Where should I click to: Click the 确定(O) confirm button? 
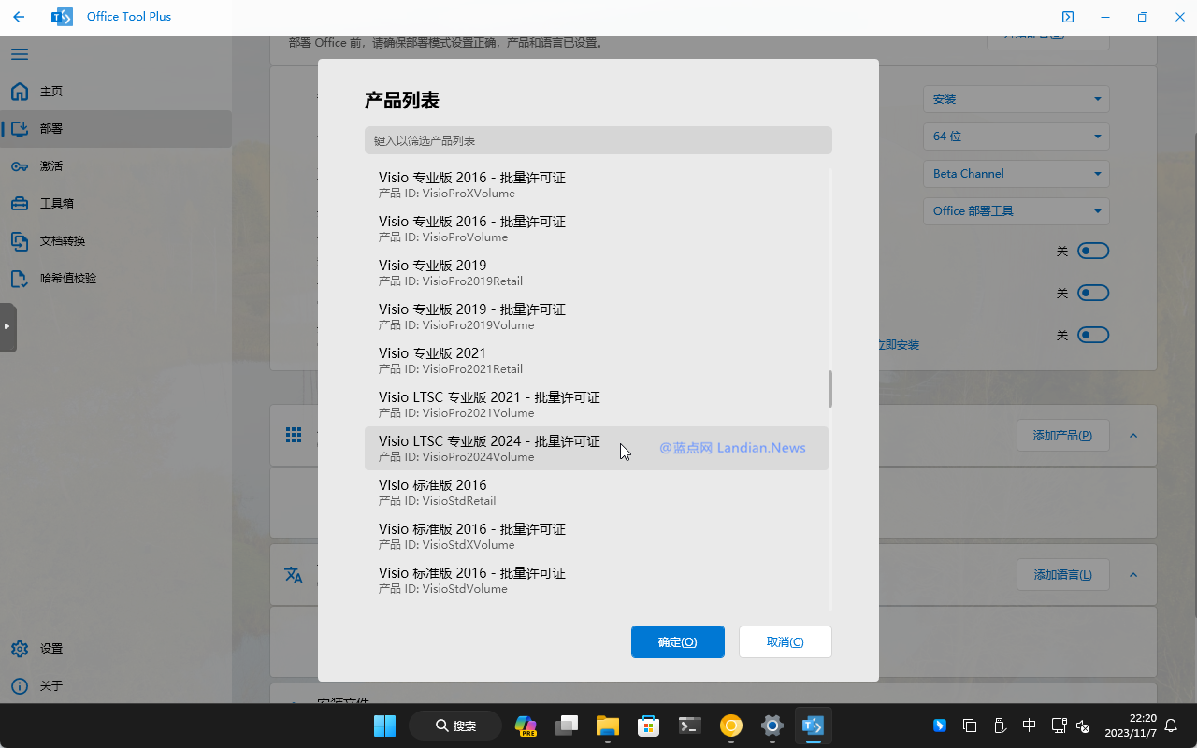pyautogui.click(x=677, y=642)
